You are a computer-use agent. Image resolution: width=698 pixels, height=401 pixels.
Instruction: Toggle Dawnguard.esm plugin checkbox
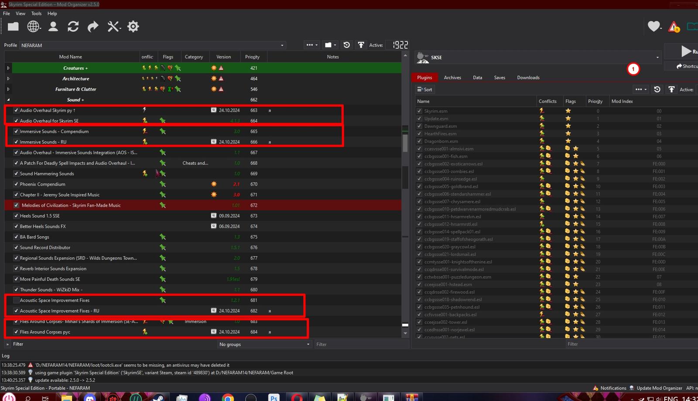pyautogui.click(x=419, y=126)
